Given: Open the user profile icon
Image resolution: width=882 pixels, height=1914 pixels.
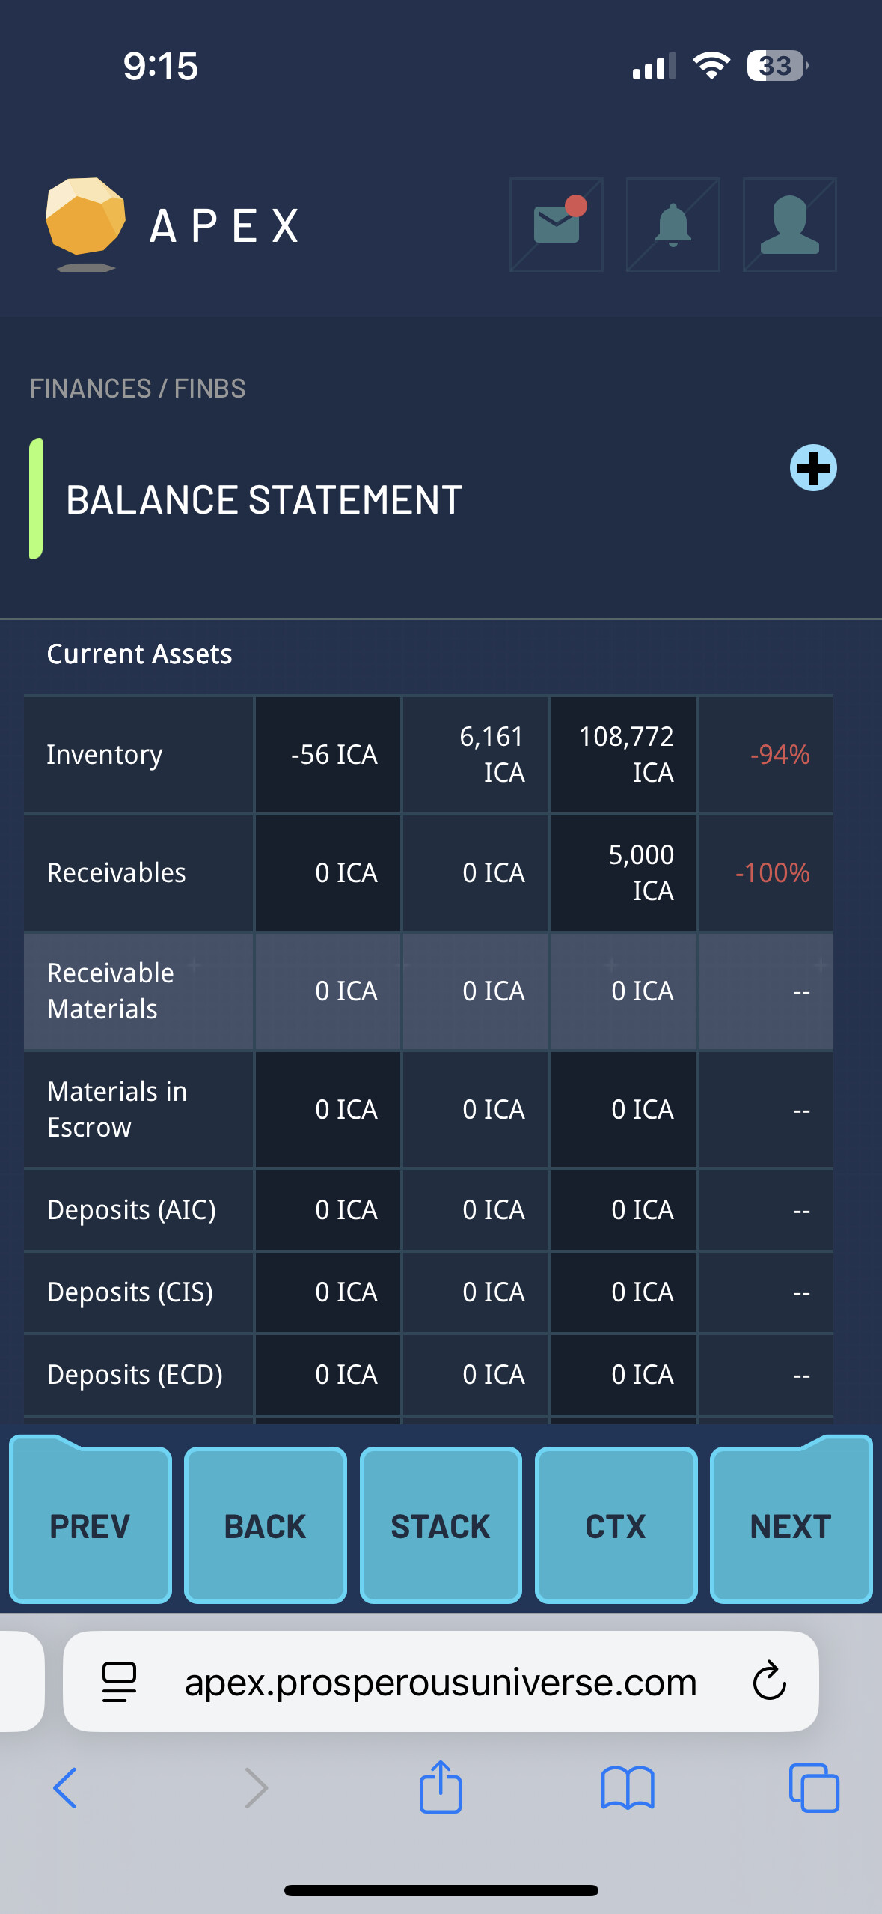Looking at the screenshot, I should tap(789, 224).
